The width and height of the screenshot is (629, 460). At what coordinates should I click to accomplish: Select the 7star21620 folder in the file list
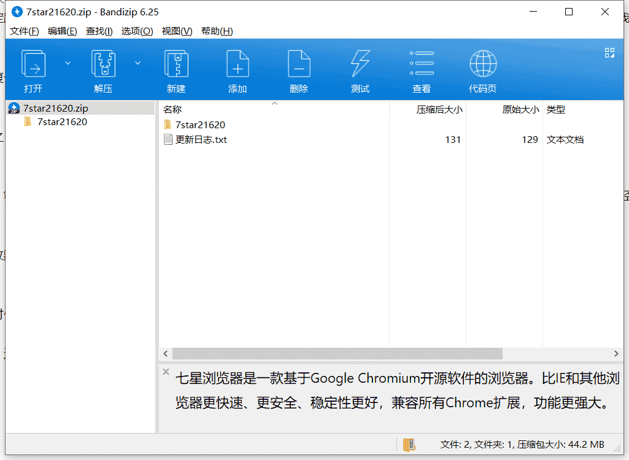click(x=200, y=125)
